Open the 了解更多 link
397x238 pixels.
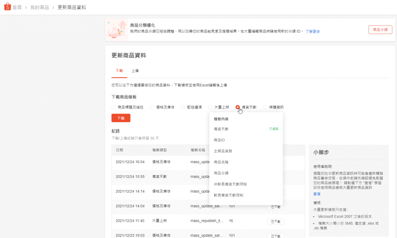point(312,31)
